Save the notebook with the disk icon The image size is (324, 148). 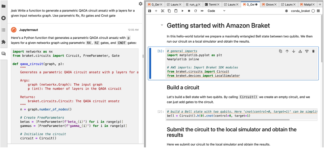[150, 11]
